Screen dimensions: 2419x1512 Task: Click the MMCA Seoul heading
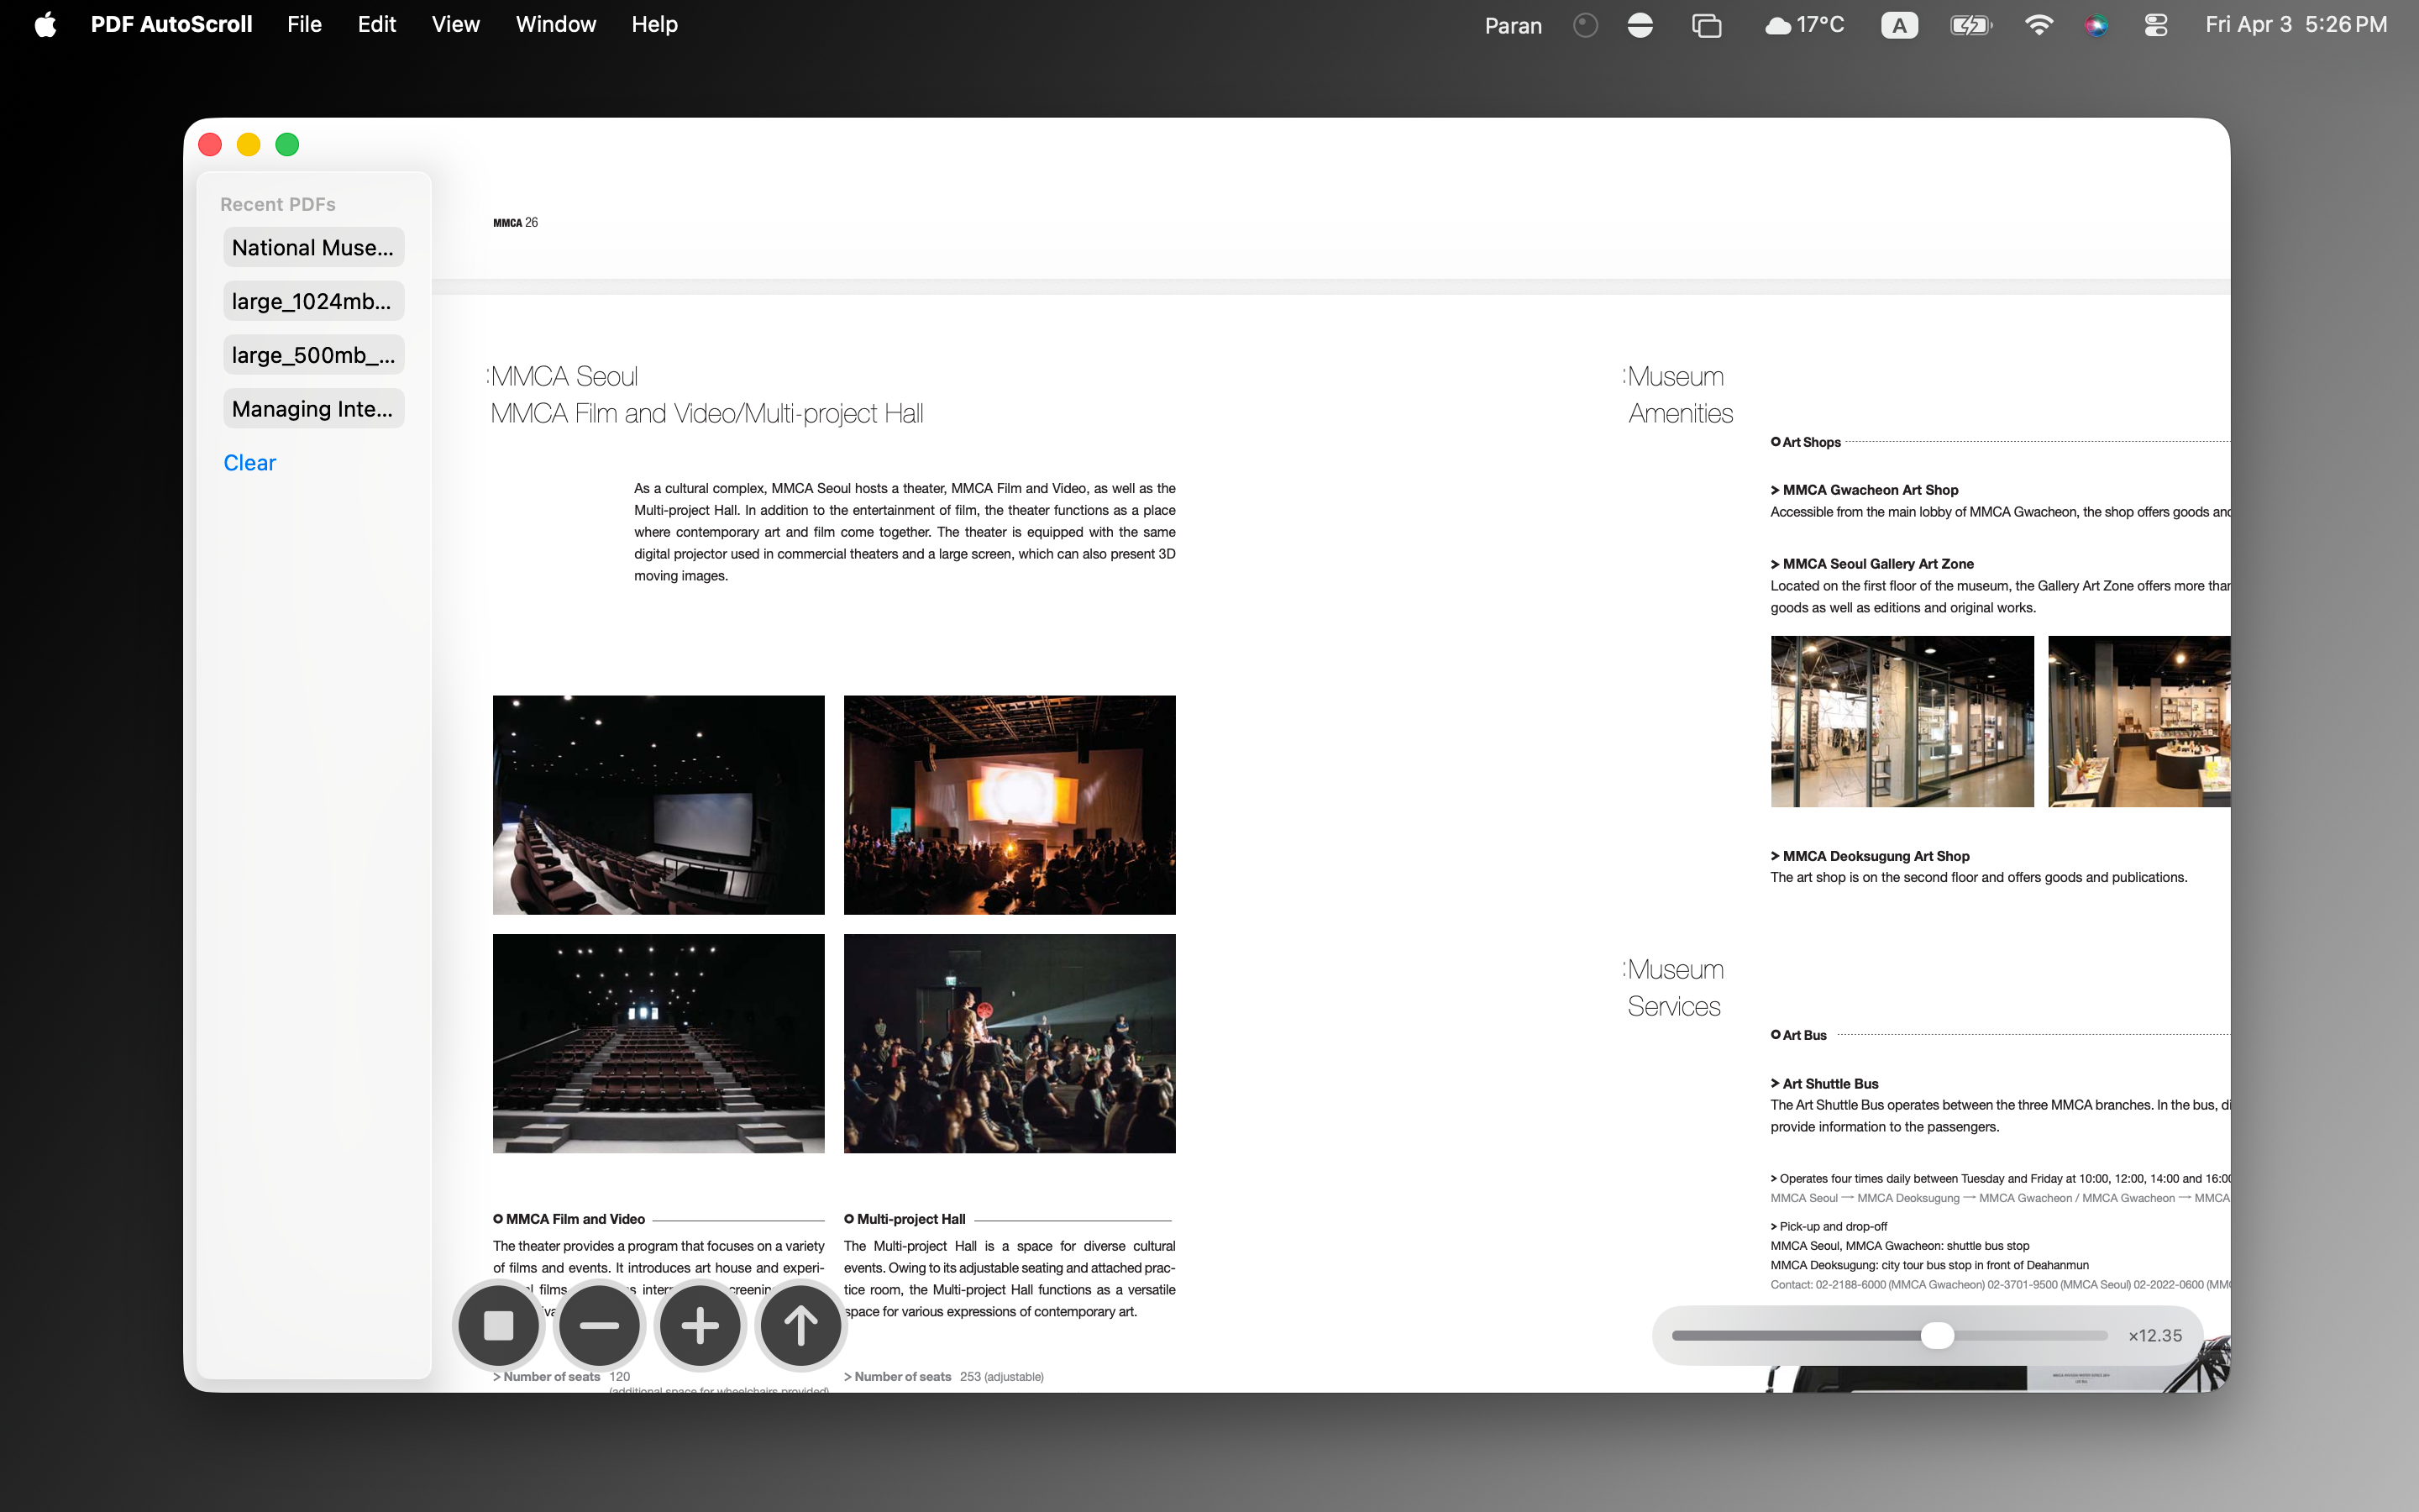click(564, 377)
